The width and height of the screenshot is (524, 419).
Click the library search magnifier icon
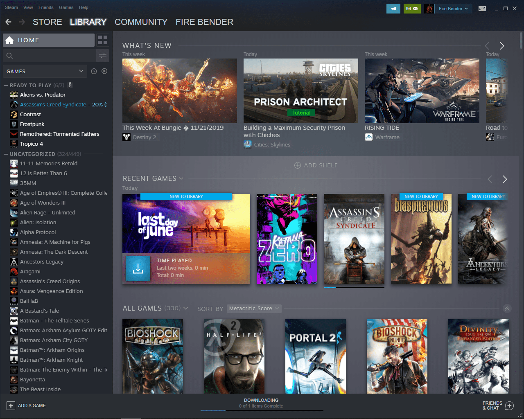(10, 56)
